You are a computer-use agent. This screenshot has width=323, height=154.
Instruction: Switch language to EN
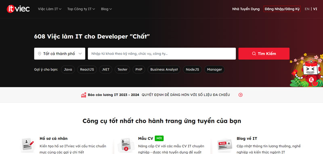pyautogui.click(x=307, y=9)
